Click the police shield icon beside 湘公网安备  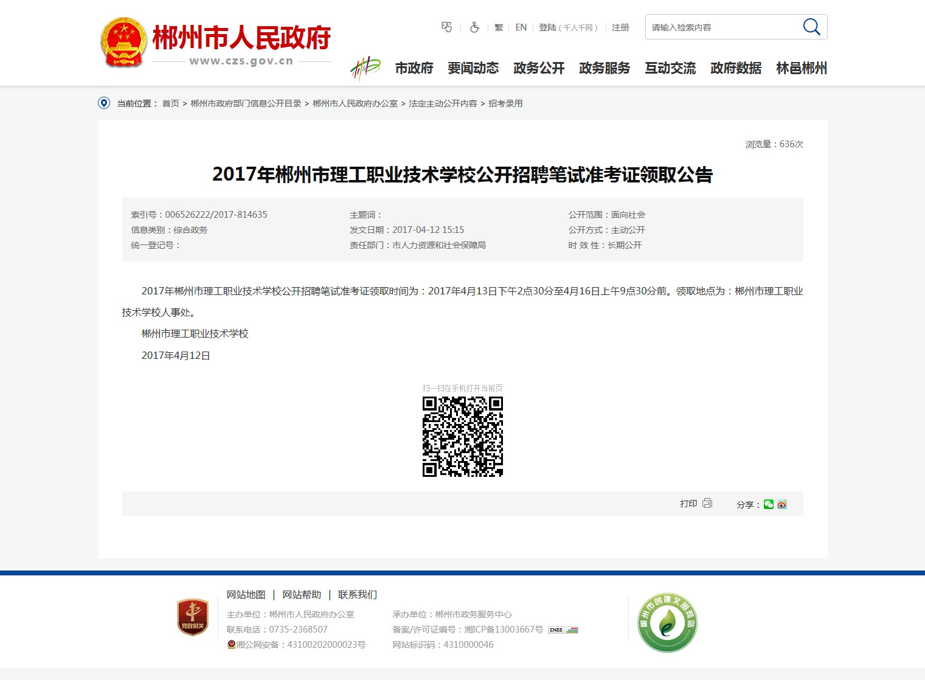(x=231, y=645)
